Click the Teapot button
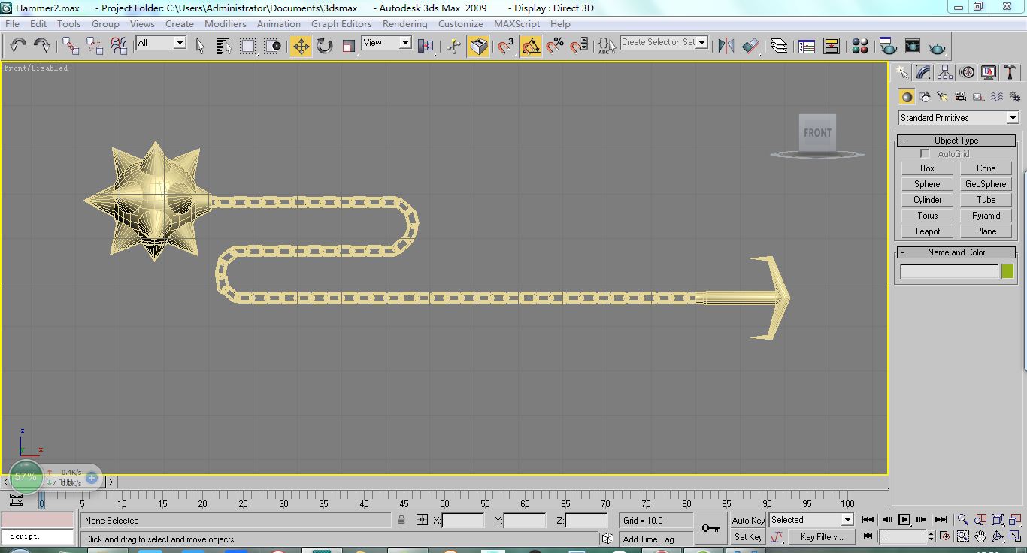 tap(927, 231)
